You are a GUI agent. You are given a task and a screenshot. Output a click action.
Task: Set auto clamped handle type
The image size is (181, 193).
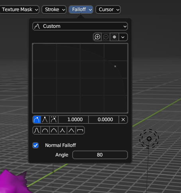53,120
